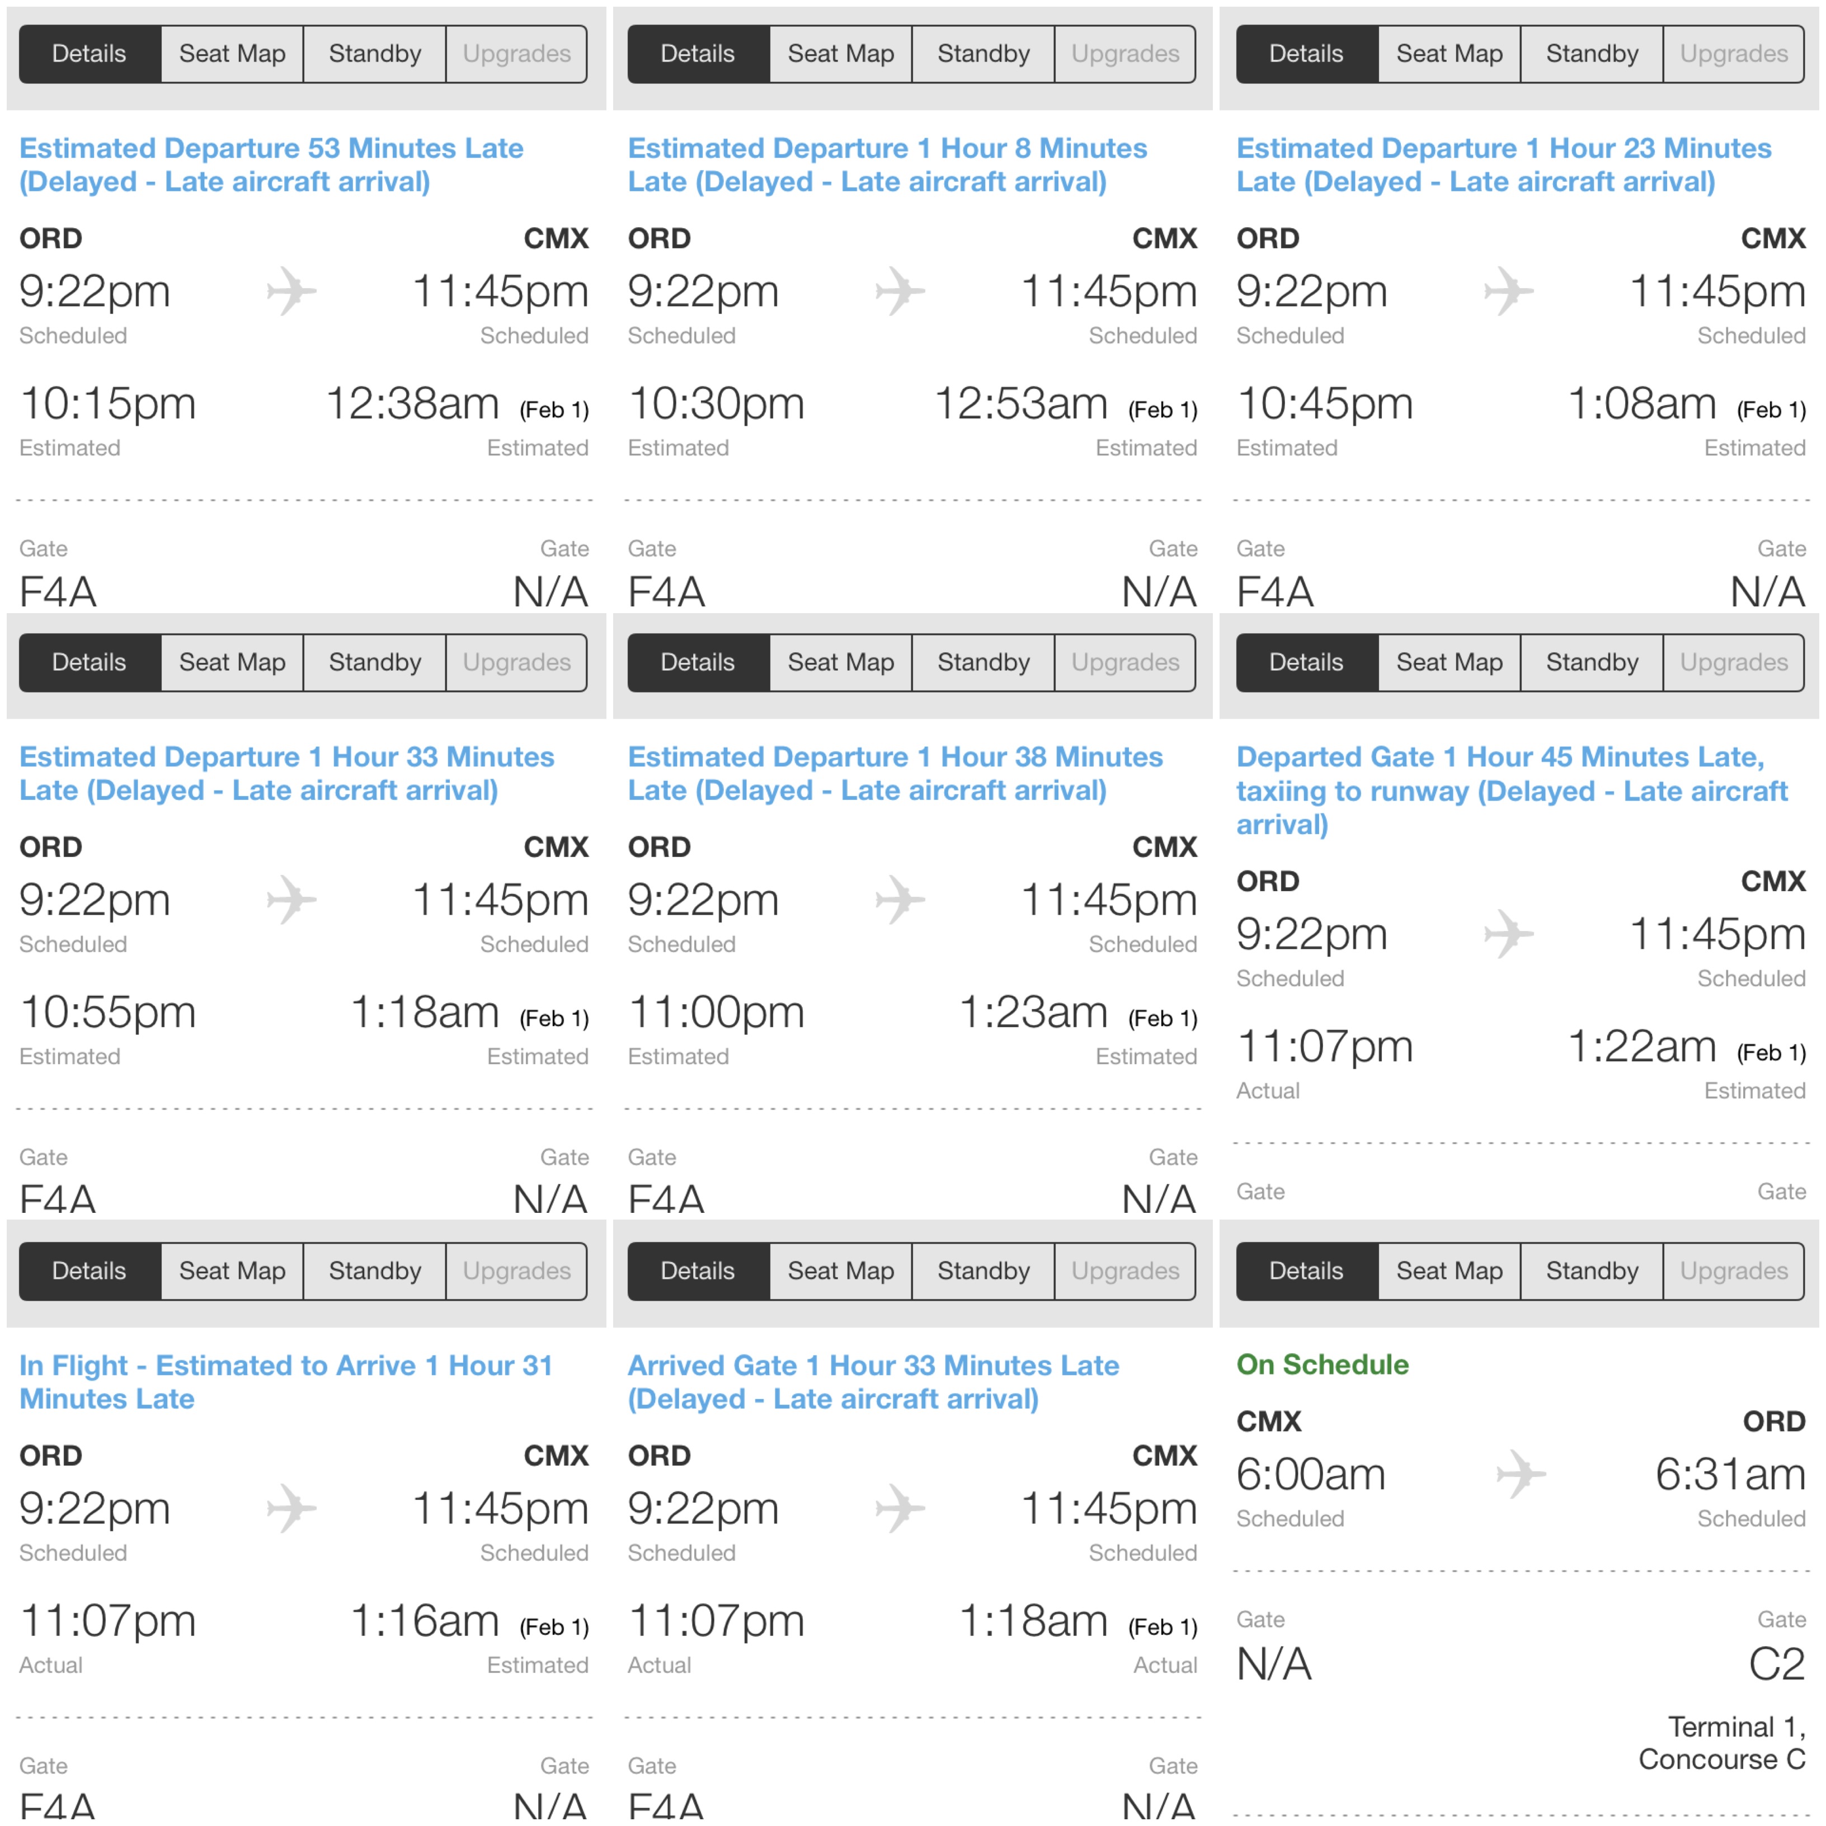
Task: Switch to Seat Map in the Departed Gate panel
Action: tap(1449, 662)
